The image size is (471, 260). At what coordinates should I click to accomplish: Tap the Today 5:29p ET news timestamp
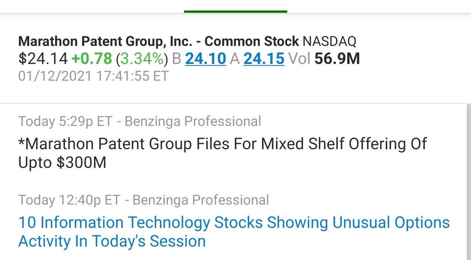pyautogui.click(x=66, y=121)
